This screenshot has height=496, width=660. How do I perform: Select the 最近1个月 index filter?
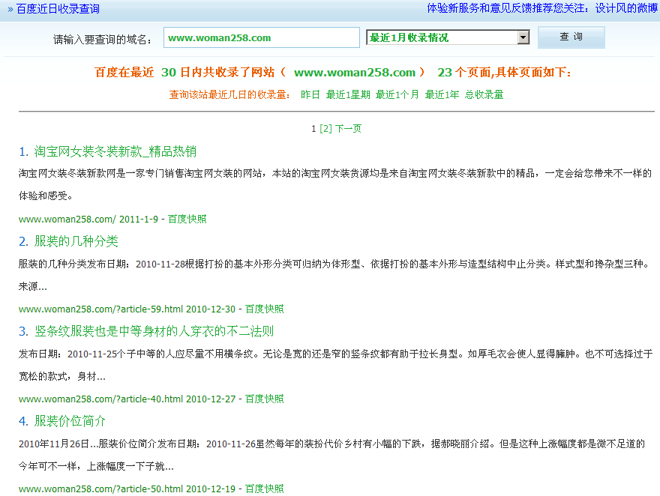pyautogui.click(x=397, y=94)
